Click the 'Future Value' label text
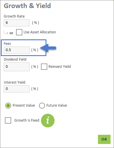 [x=57, y=105]
